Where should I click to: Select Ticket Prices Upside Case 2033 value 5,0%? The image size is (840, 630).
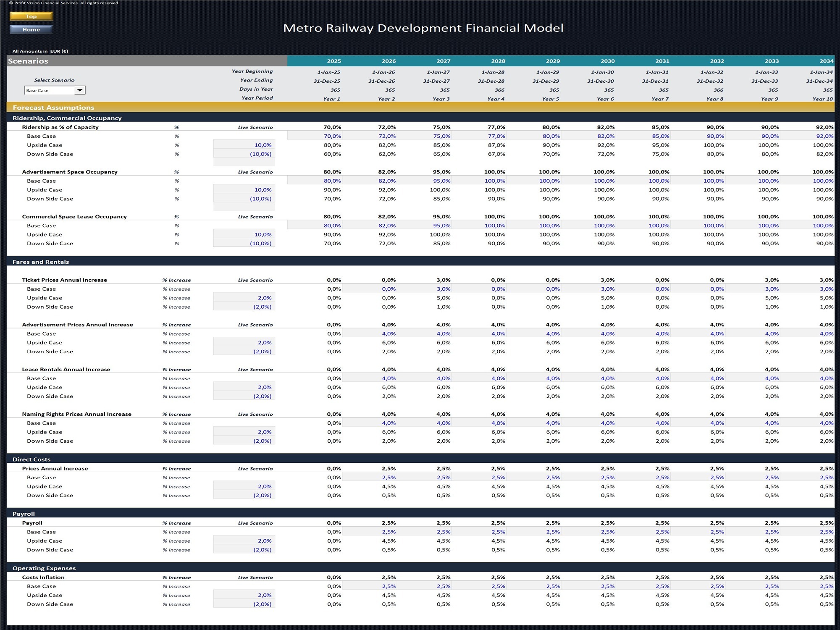pos(772,298)
